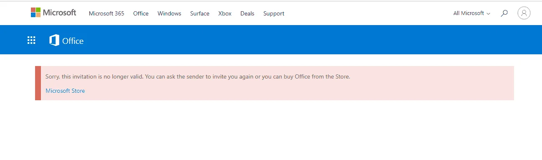
Task: Follow the Microsoft Store link
Action: coord(65,91)
